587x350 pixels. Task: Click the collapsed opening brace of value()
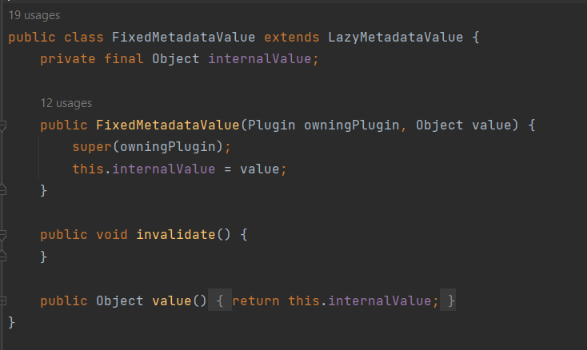pyautogui.click(x=219, y=300)
